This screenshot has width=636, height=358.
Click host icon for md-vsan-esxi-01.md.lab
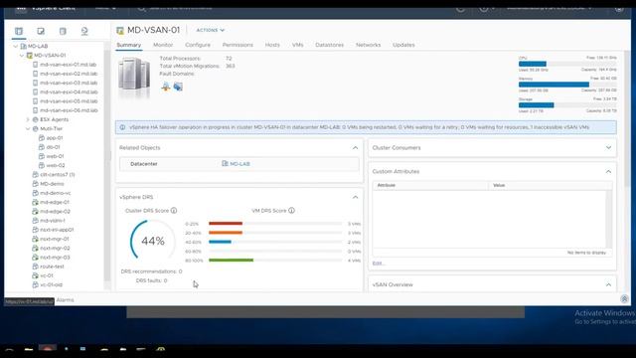pyautogui.click(x=36, y=65)
